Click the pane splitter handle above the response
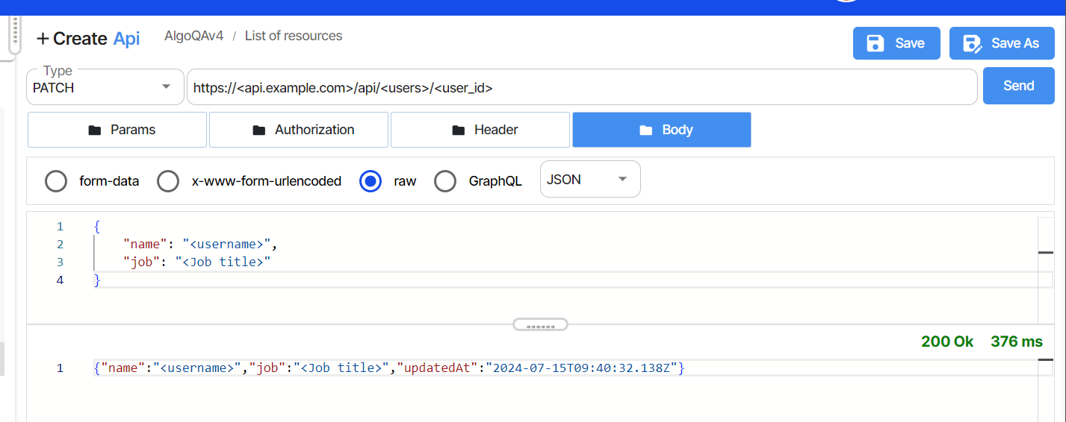Image resolution: width=1066 pixels, height=422 pixels. 540,325
